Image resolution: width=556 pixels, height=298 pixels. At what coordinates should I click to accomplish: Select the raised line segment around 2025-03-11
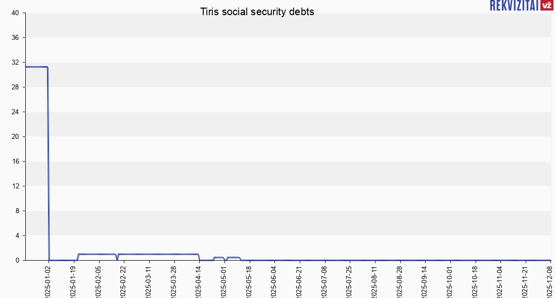pos(149,254)
